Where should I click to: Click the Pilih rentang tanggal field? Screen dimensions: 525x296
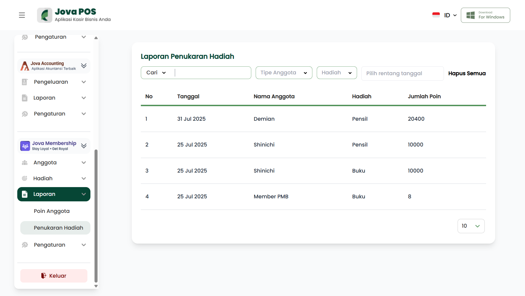coord(402,74)
